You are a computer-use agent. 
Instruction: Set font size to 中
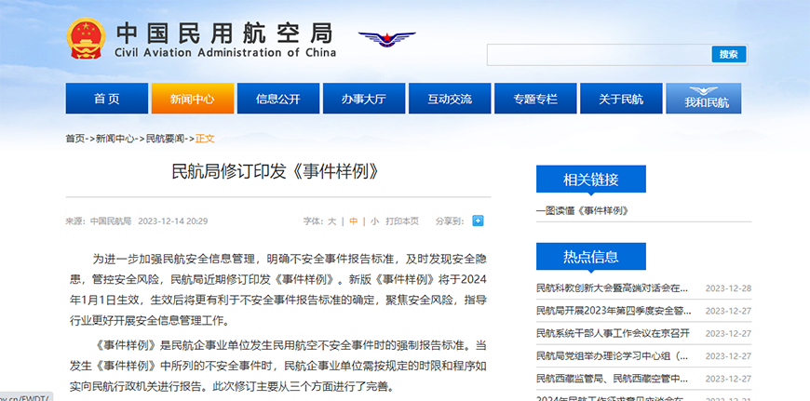point(354,221)
